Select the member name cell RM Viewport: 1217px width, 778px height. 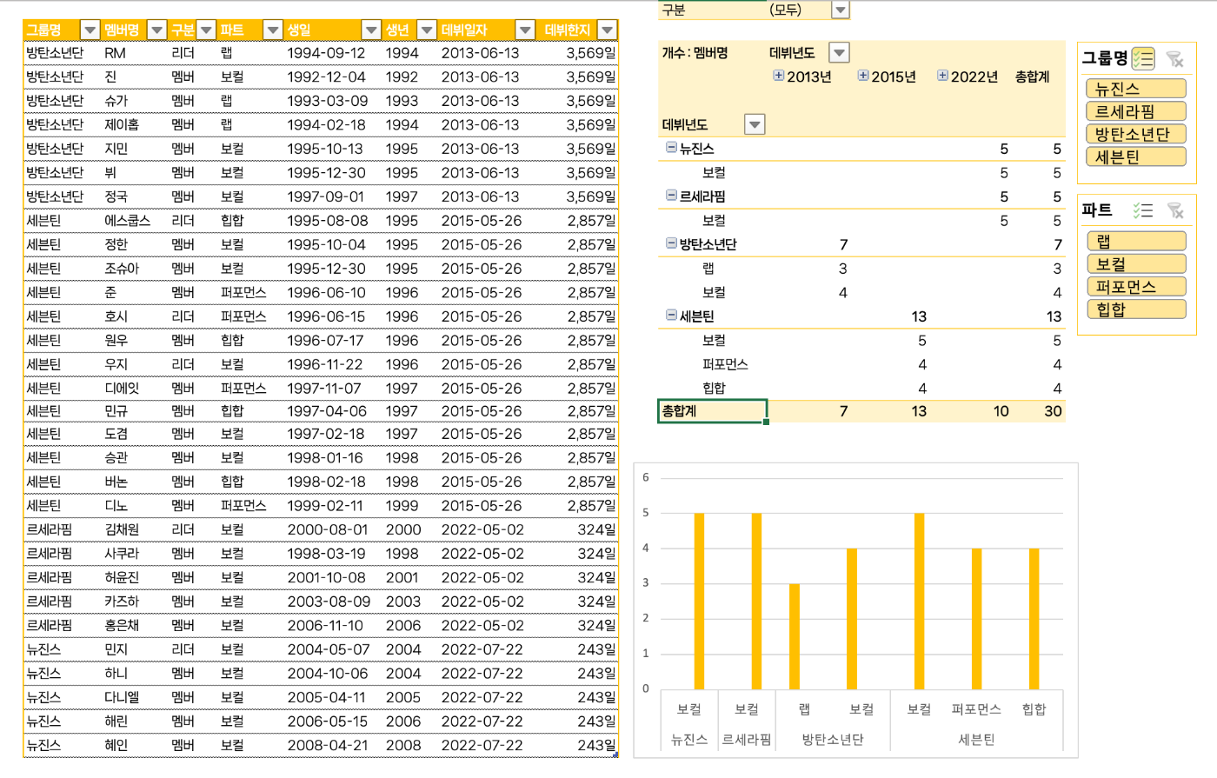click(115, 53)
